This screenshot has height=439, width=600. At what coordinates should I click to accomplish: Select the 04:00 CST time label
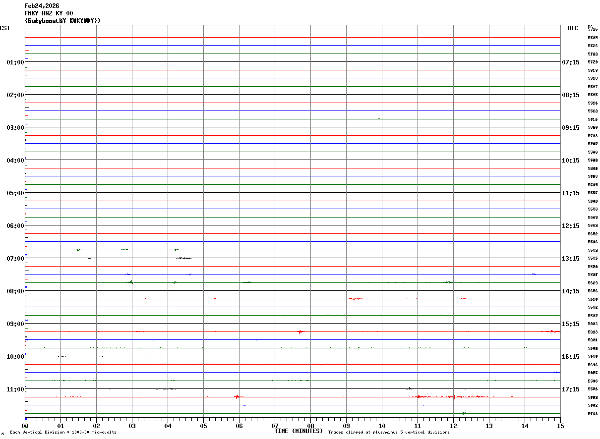pyautogui.click(x=15, y=160)
